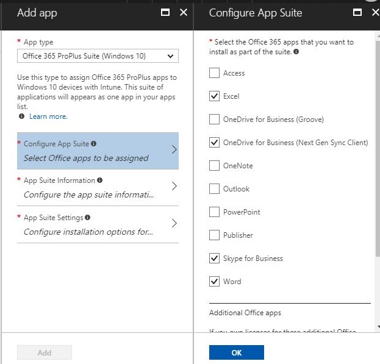Uncheck OneDrive for Business Next Gen Sync Client

click(x=214, y=143)
